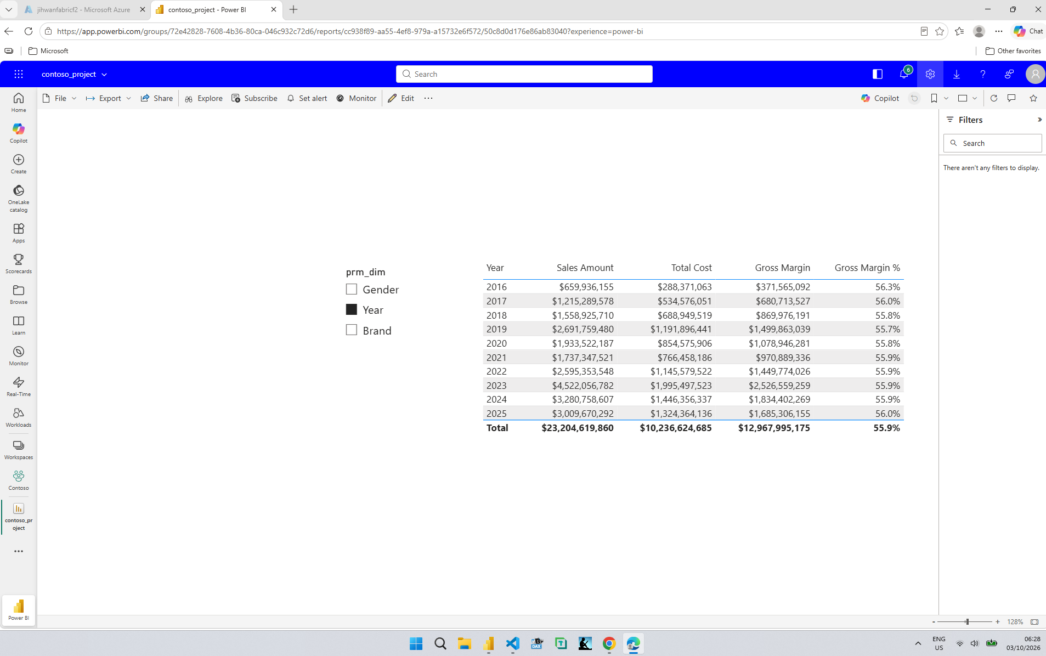The width and height of the screenshot is (1046, 656).
Task: Open Workloads in the sidebar
Action: point(18,417)
